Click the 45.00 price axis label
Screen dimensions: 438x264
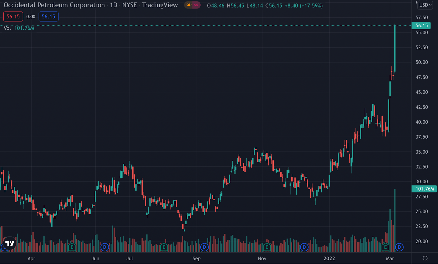[x=422, y=92]
